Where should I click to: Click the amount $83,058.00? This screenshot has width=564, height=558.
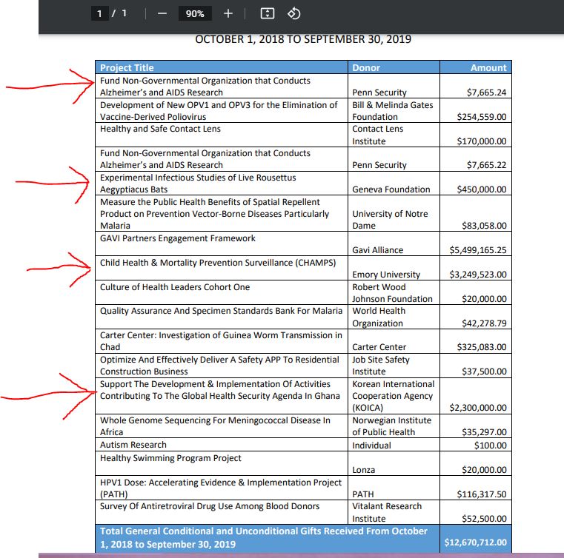click(484, 226)
